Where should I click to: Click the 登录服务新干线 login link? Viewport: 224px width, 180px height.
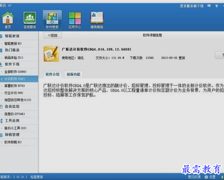point(192,6)
